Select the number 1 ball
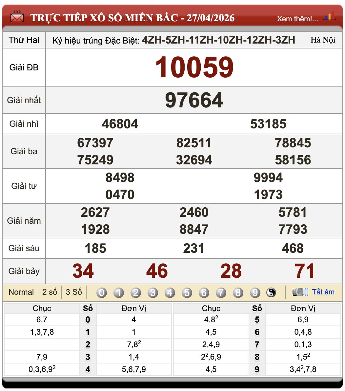Screen dimensions: 345x391 (x=119, y=292)
